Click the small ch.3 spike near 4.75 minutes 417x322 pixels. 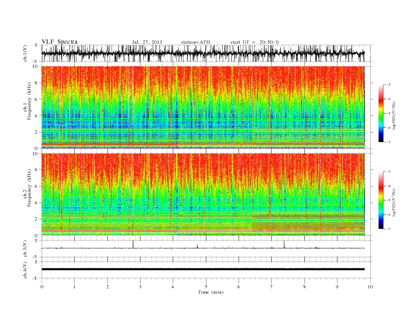point(197,246)
